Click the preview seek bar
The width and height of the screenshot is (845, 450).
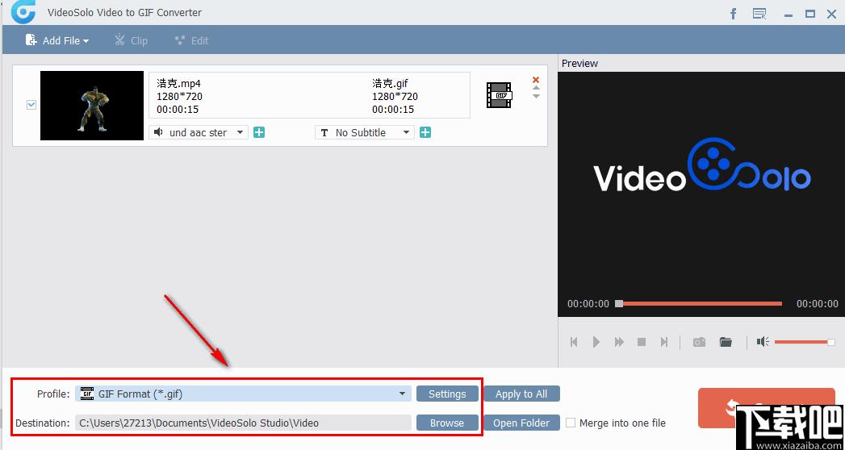(700, 303)
